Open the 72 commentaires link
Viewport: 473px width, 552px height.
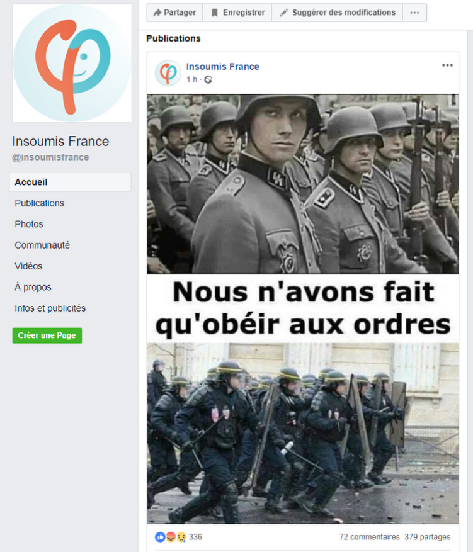(370, 537)
